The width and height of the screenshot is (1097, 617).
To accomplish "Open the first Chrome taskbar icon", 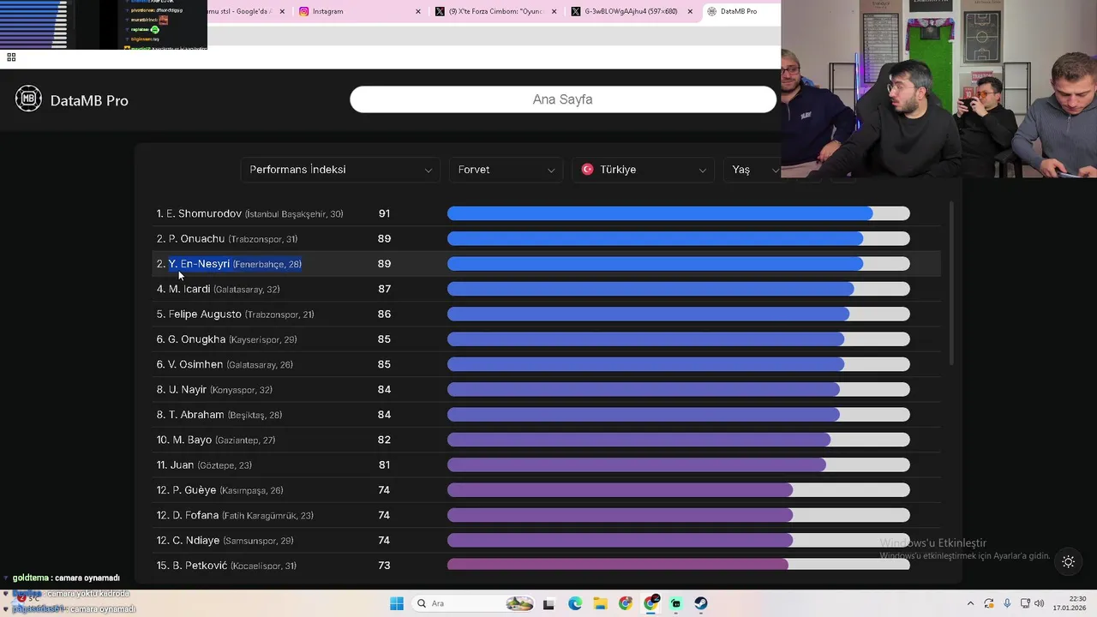I will 626,603.
